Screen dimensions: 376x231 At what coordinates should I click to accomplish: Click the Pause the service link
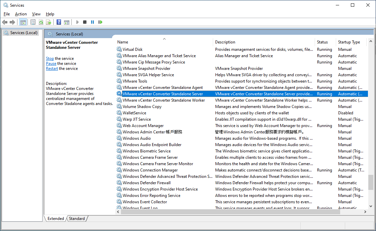point(51,64)
